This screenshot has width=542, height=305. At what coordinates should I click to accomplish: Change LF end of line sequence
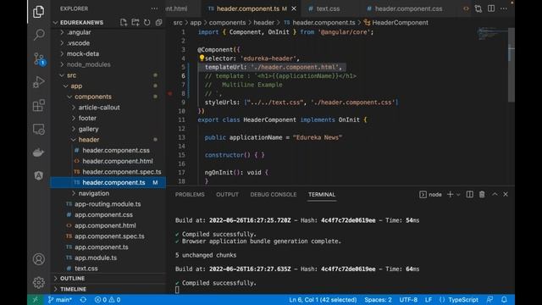429,299
